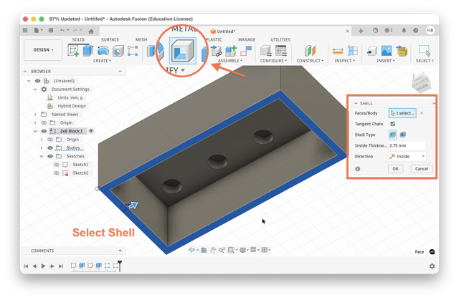
Task: Open the ASSEMBLE dropdown menu
Action: click(230, 61)
